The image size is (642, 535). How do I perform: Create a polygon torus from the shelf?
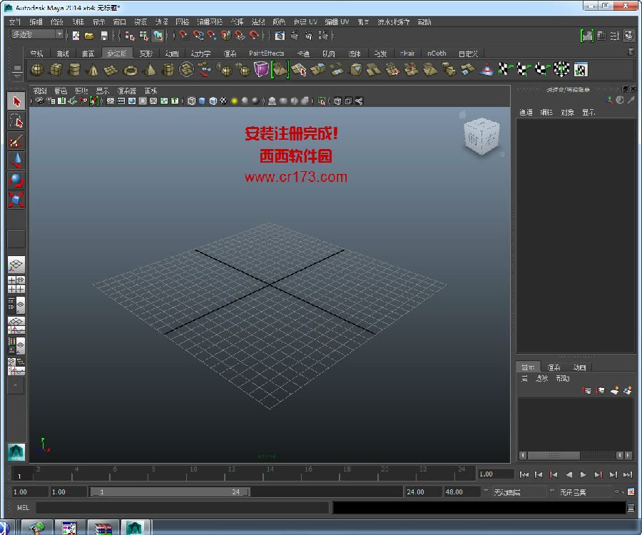click(130, 70)
